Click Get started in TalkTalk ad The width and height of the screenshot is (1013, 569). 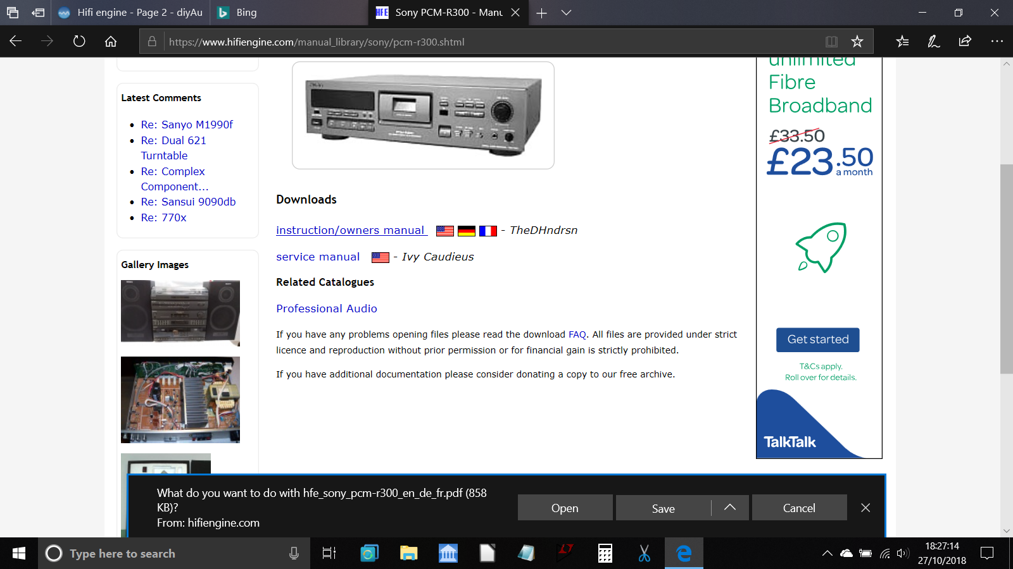[818, 340]
